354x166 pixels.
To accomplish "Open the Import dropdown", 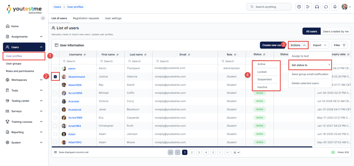I will coord(320,45).
